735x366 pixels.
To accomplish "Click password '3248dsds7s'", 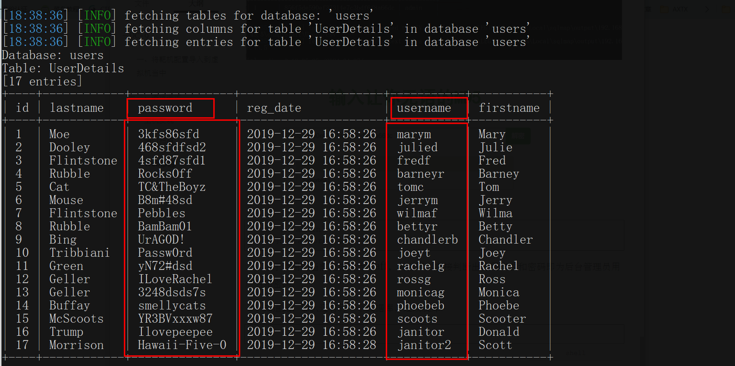I will [172, 292].
